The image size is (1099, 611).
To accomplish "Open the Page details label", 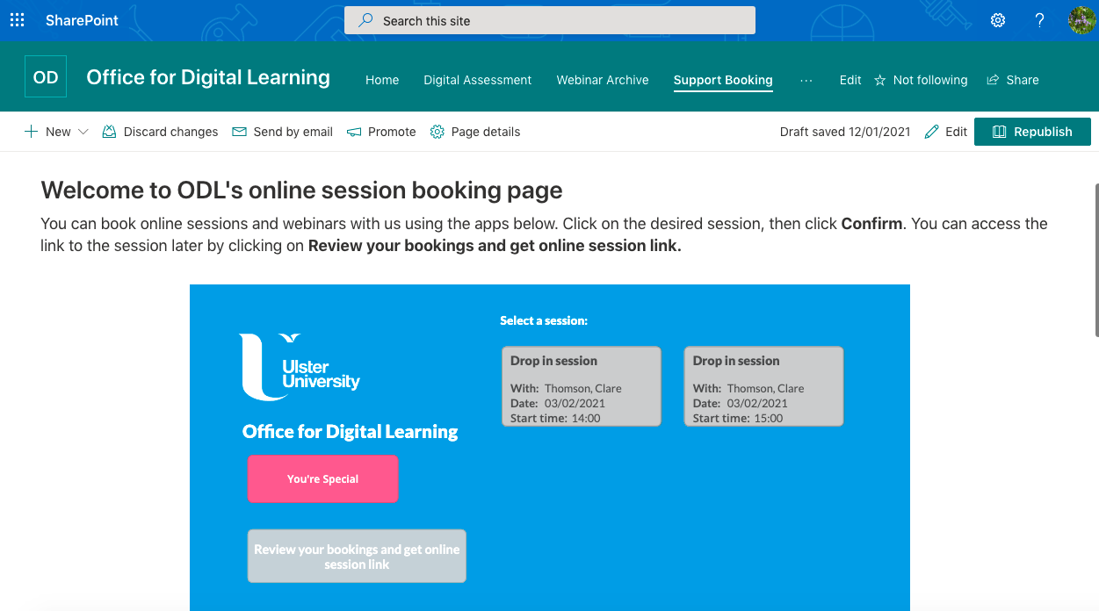I will pyautogui.click(x=486, y=132).
